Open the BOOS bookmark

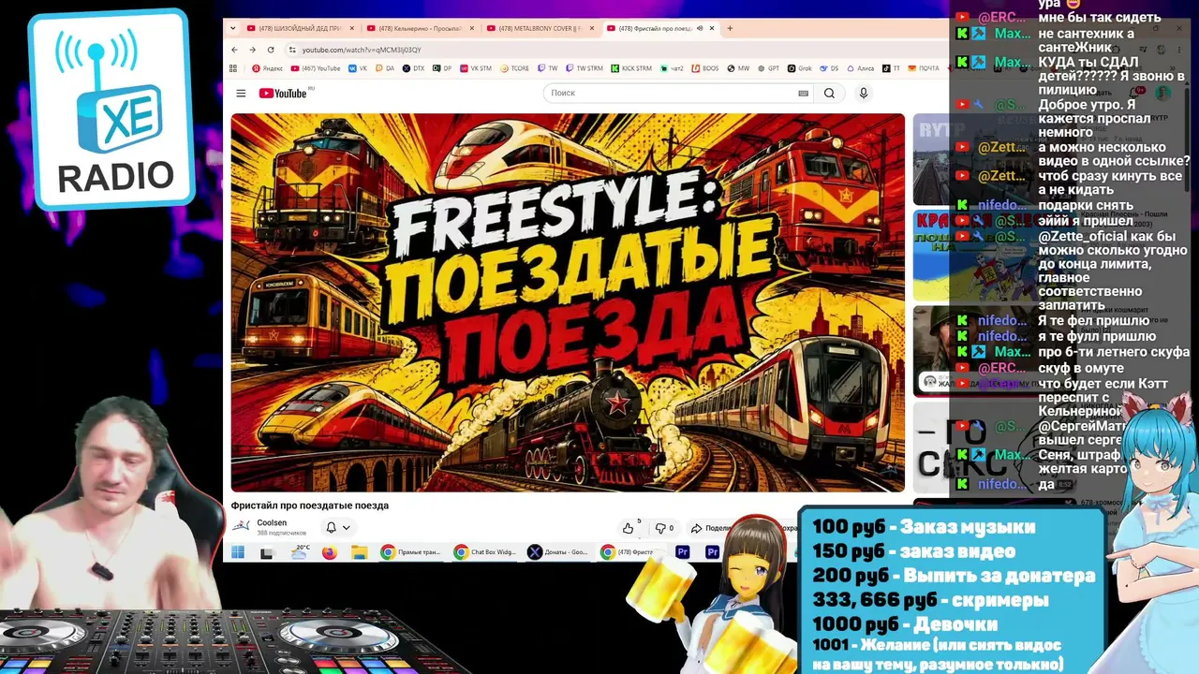(x=705, y=68)
